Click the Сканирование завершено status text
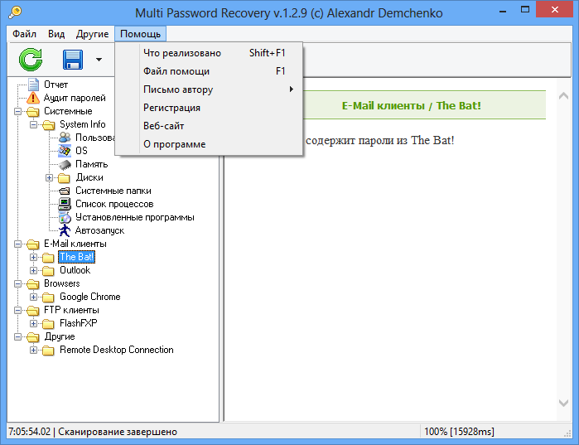The width and height of the screenshot is (579, 445). point(118,432)
